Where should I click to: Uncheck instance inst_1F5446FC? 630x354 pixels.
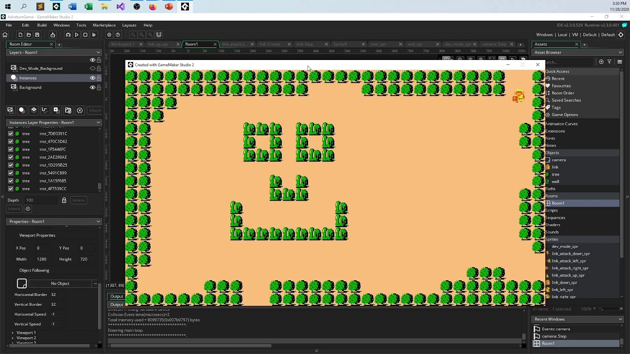(11, 149)
